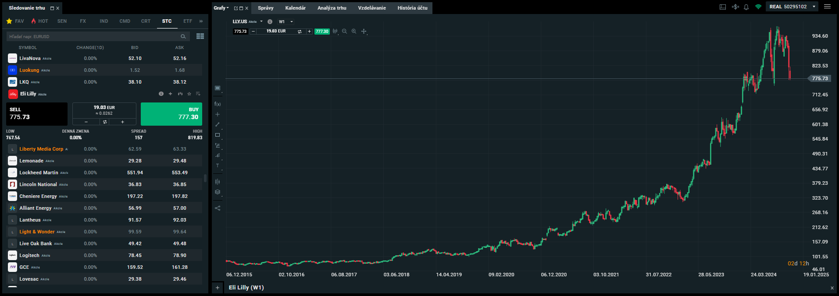Screen dimensions: 839x296
Task: Select the text tool in chart sidebar
Action: (218, 166)
